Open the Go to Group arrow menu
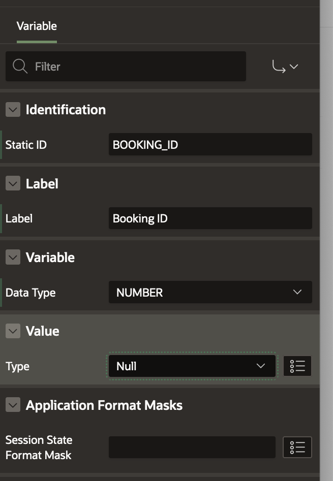Viewport: 333px width, 481px height. click(x=285, y=67)
